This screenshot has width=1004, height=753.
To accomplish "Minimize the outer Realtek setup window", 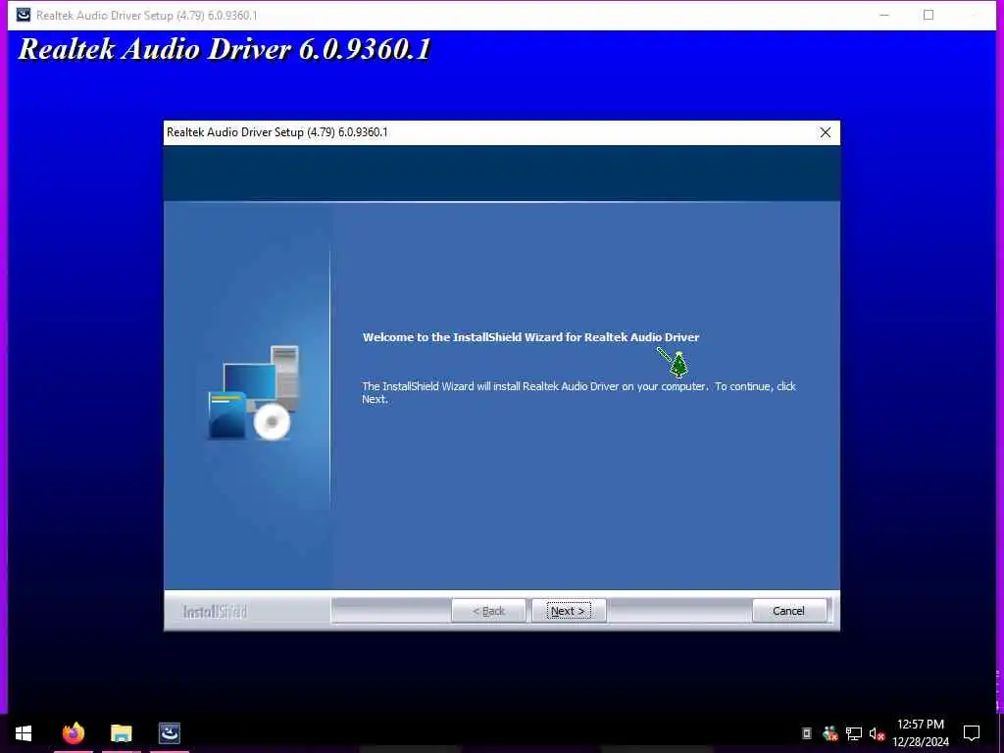I will 884,15.
